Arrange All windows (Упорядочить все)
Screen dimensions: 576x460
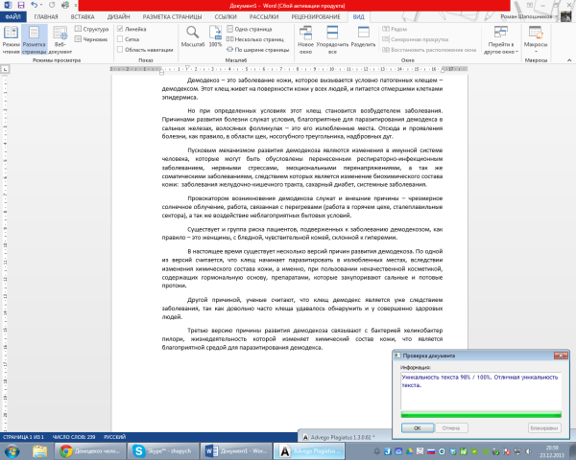point(332,39)
